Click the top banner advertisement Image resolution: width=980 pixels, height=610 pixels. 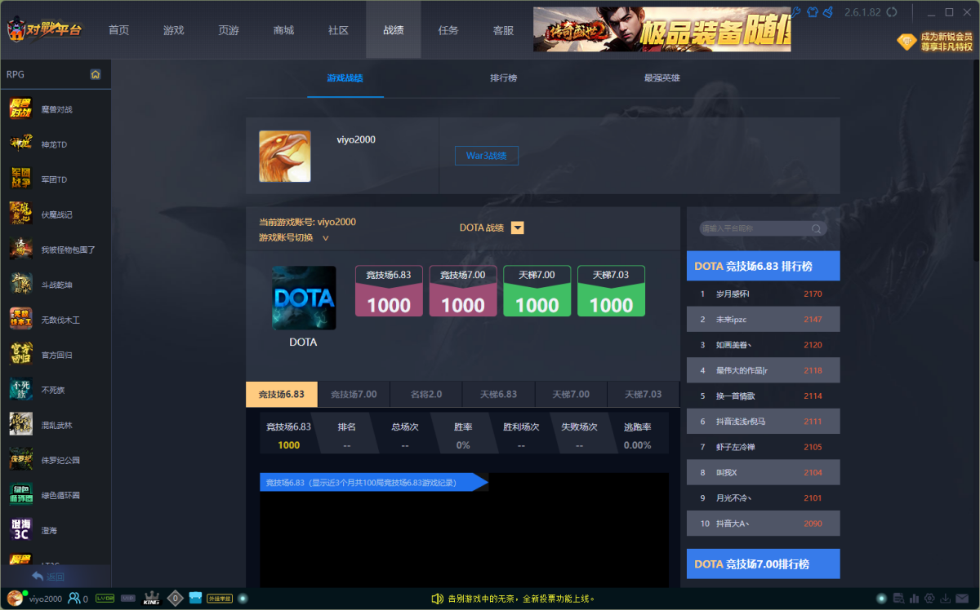click(662, 29)
